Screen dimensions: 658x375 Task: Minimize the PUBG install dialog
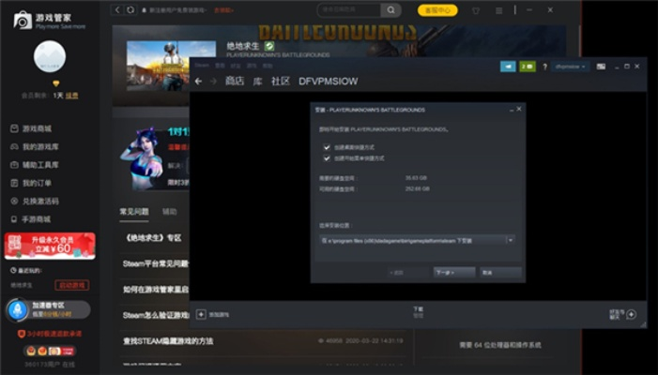click(x=512, y=110)
